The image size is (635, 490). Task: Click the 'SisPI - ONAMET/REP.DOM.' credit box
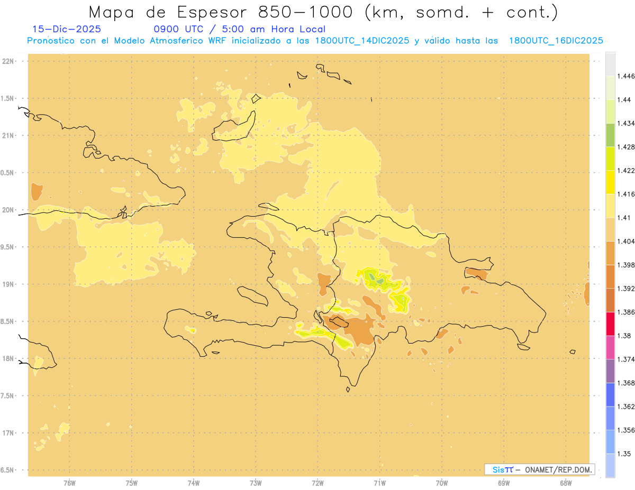coord(540,469)
